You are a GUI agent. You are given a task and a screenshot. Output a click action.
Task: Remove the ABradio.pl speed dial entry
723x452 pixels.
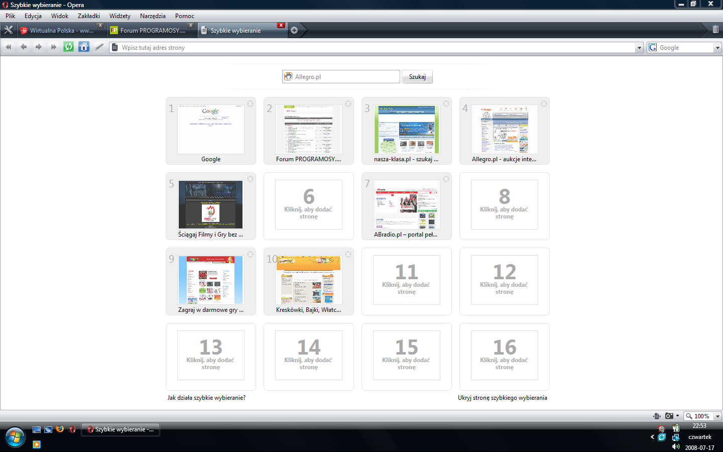coord(446,179)
